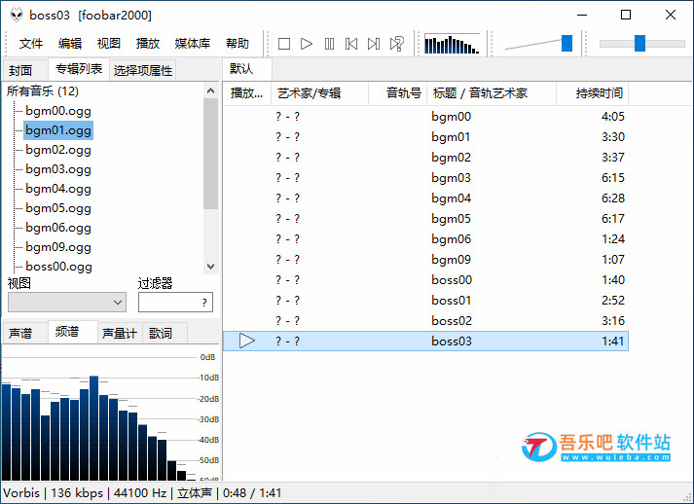Select bgm01.ogg in album list
This screenshot has width=694, height=504.
point(58,130)
